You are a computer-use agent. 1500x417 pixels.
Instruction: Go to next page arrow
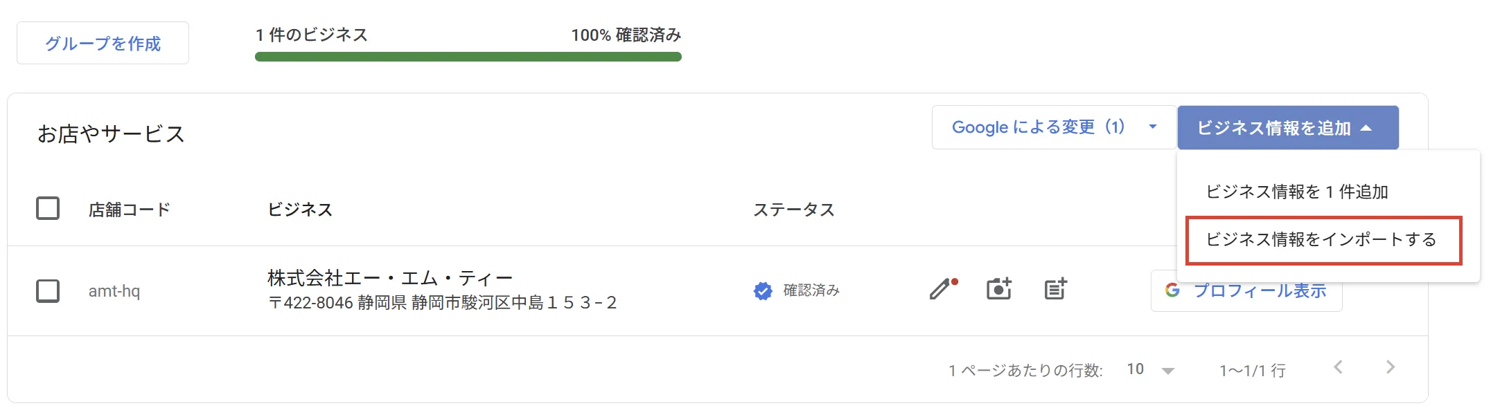coord(1390,367)
